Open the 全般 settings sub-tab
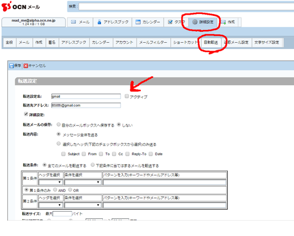The width and height of the screenshot is (294, 236). 9,42
